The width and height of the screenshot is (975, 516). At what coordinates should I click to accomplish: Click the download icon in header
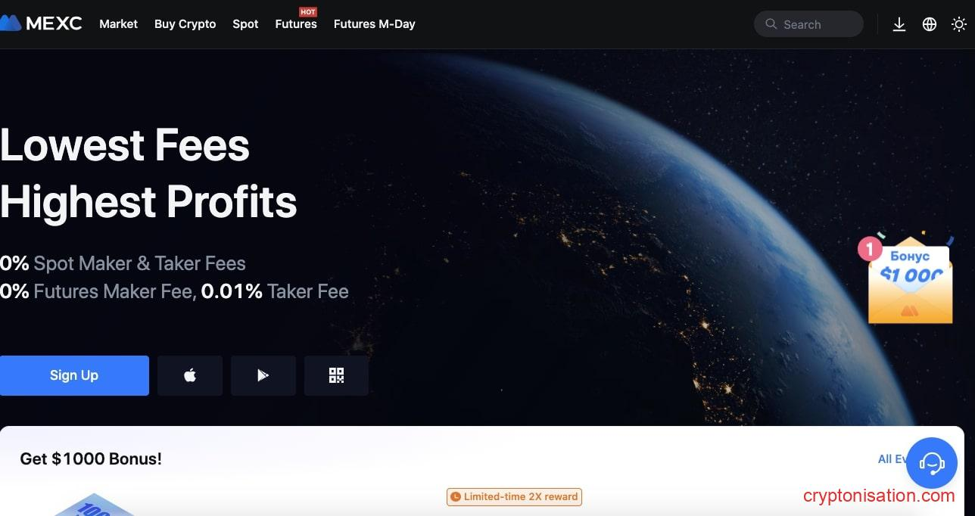899,24
